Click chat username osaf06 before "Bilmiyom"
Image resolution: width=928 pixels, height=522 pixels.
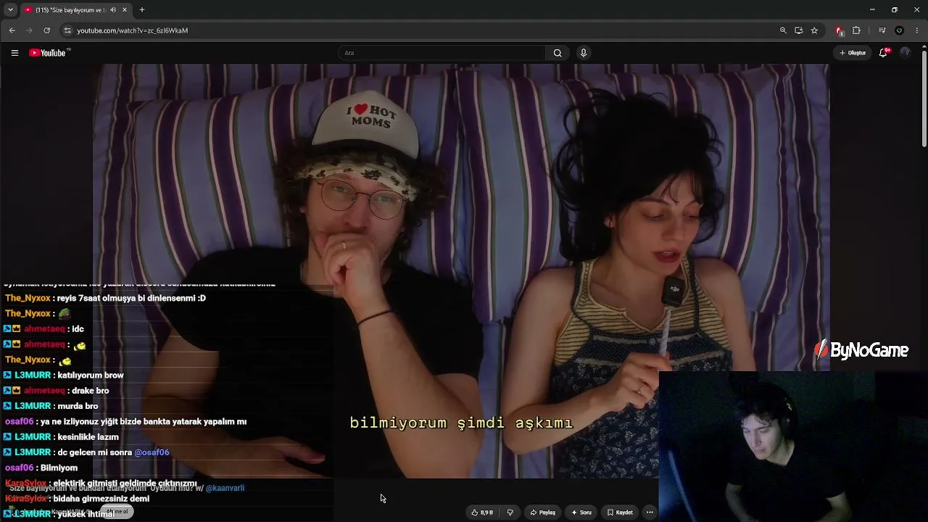[x=20, y=468]
